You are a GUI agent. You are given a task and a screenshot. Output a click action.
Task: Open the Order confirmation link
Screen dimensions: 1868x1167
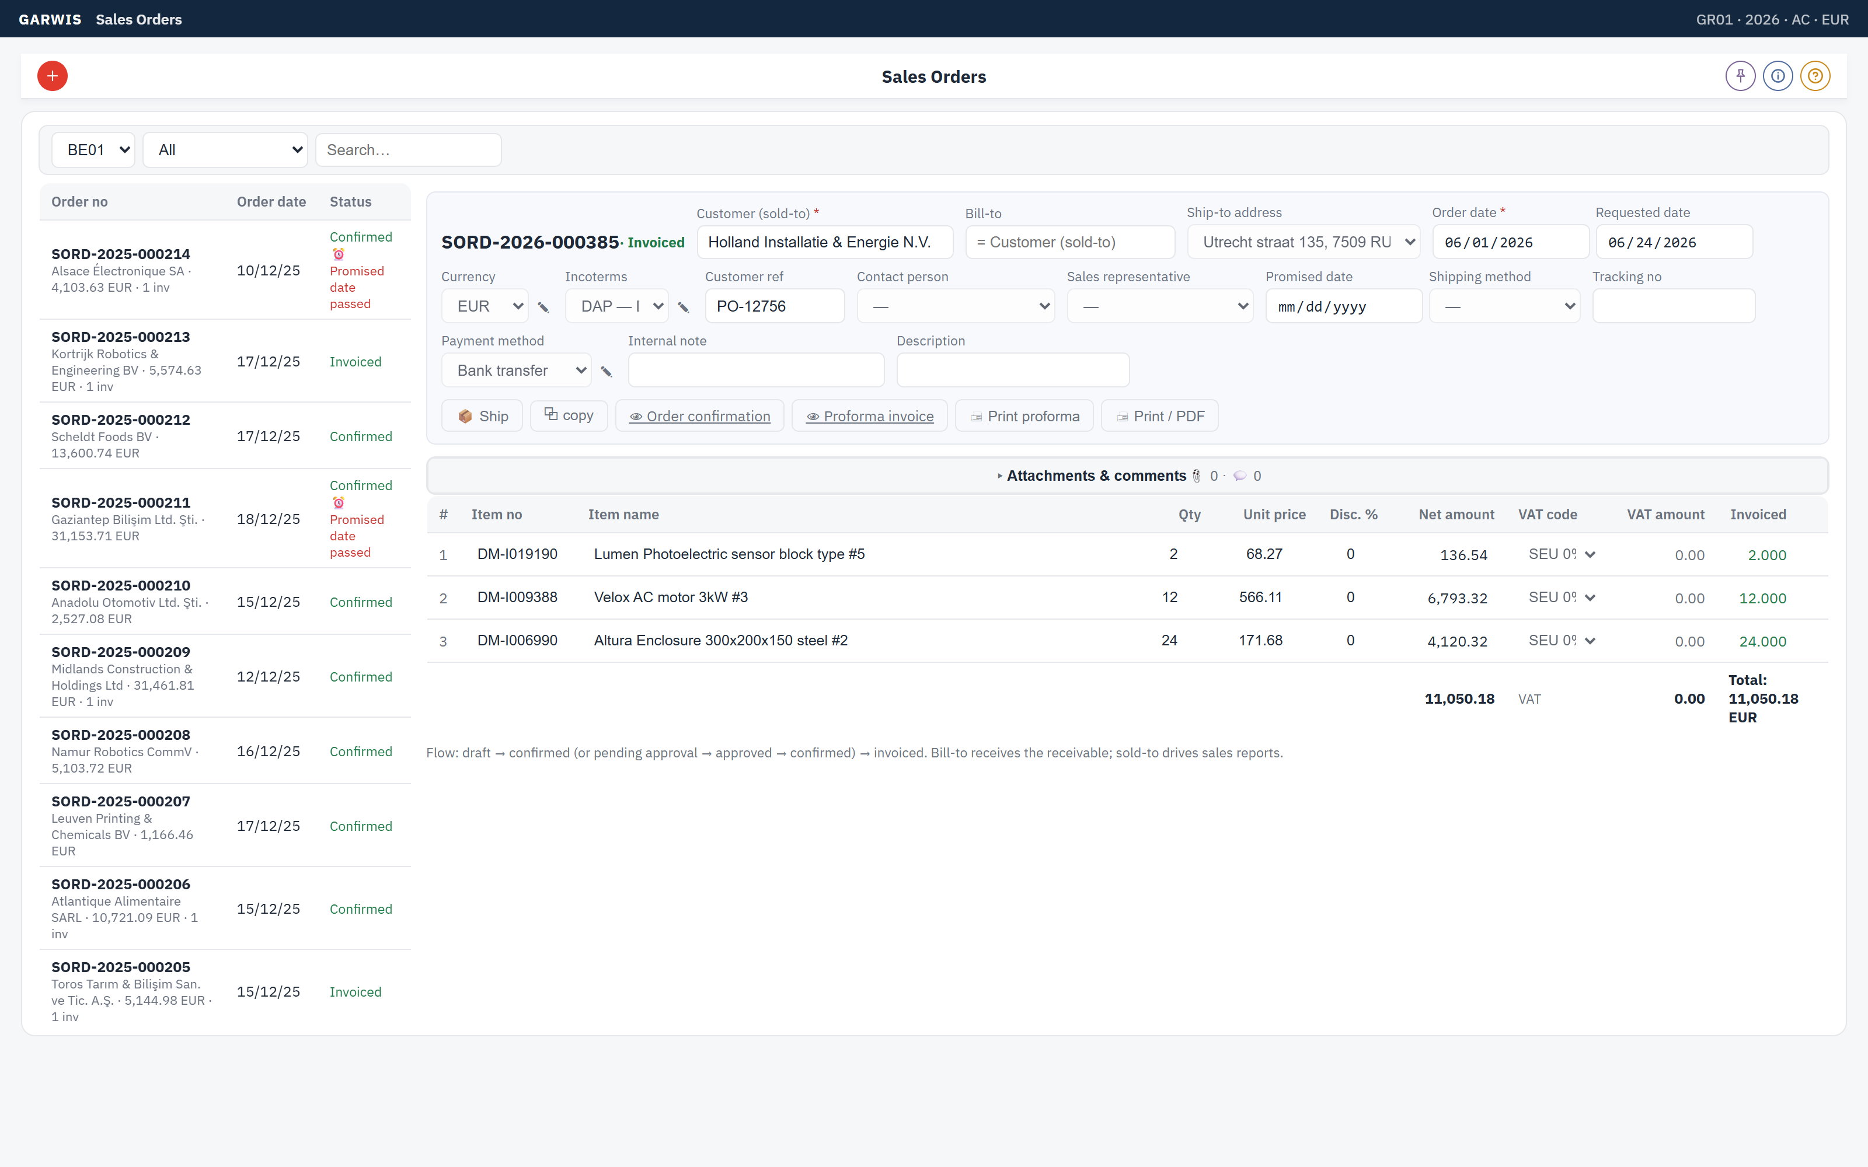pos(699,416)
